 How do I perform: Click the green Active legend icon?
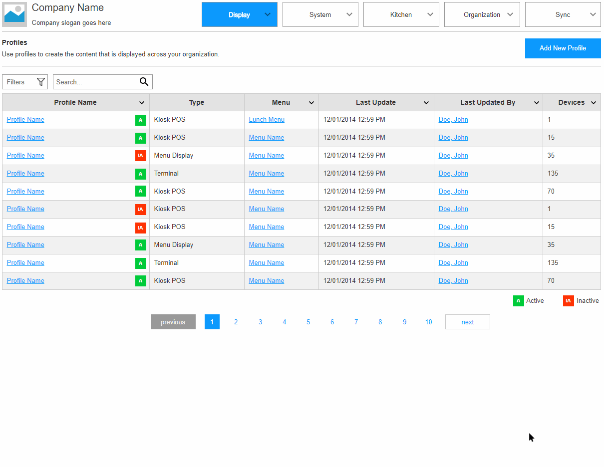point(518,301)
